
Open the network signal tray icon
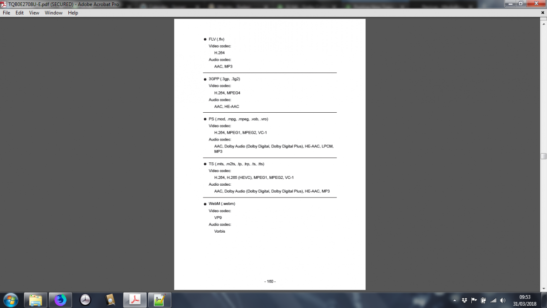[x=493, y=300]
